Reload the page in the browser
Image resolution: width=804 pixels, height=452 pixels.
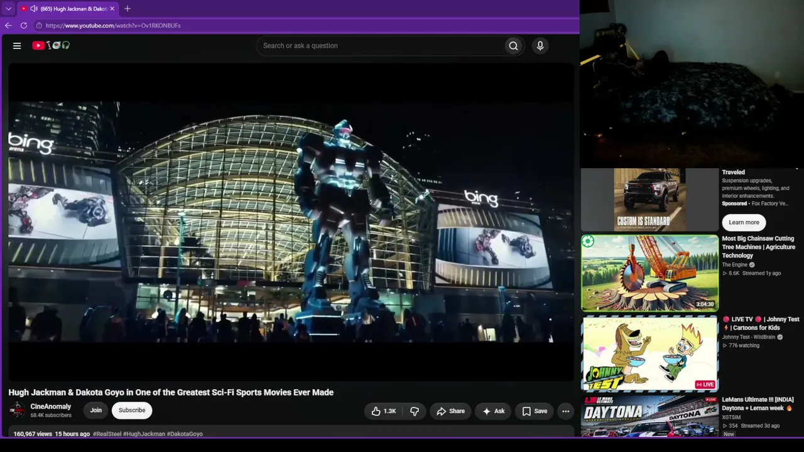(24, 26)
